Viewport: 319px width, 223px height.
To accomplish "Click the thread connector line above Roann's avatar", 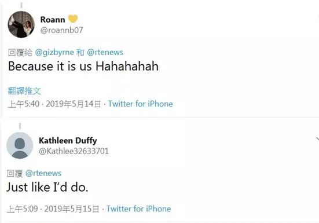I will tap(21, 5).
